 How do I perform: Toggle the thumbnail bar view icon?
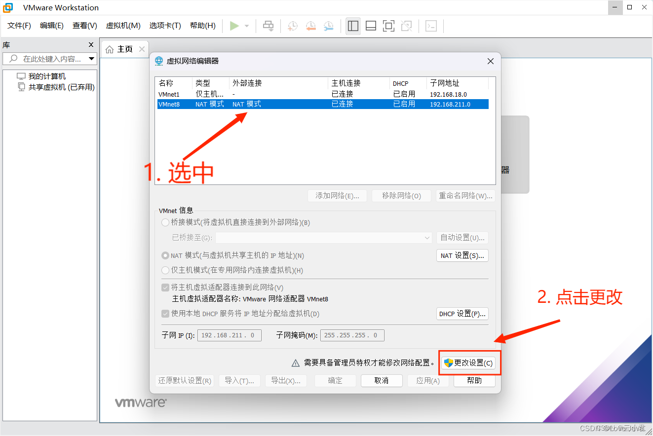pos(371,26)
